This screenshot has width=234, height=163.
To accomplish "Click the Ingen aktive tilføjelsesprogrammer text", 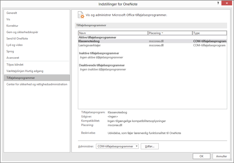I will tap(101, 57).
